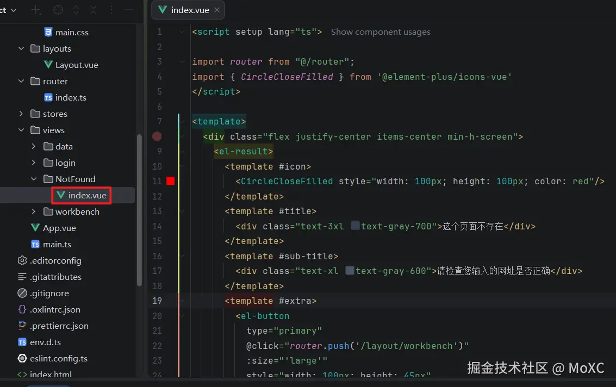Image resolution: width=616 pixels, height=387 pixels.
Task: Click the braces icon beside .oxlintrc.json
Action: [x=22, y=309]
